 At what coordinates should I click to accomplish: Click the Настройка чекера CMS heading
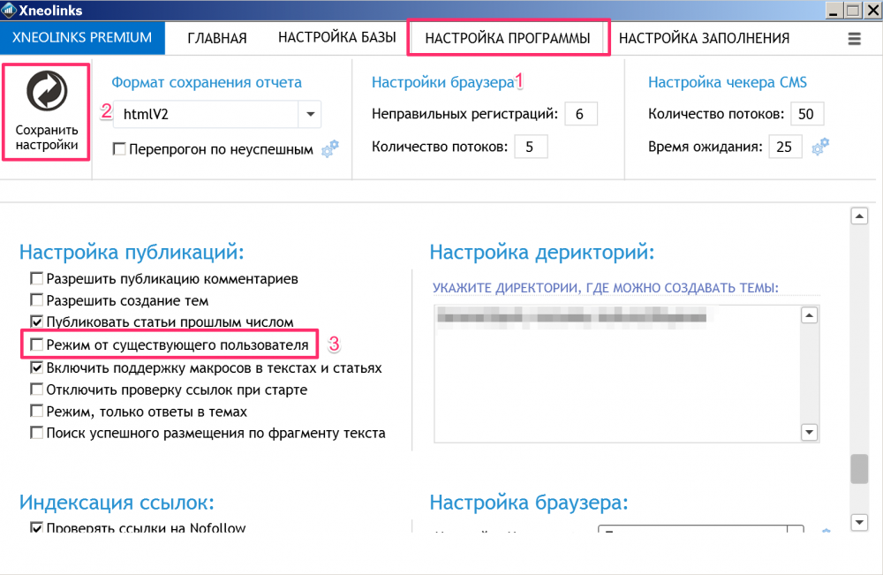coord(728,82)
